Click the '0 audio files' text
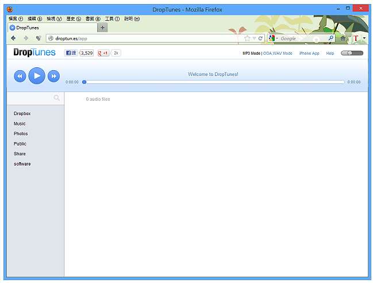This screenshot has width=373, height=283. pyautogui.click(x=98, y=100)
